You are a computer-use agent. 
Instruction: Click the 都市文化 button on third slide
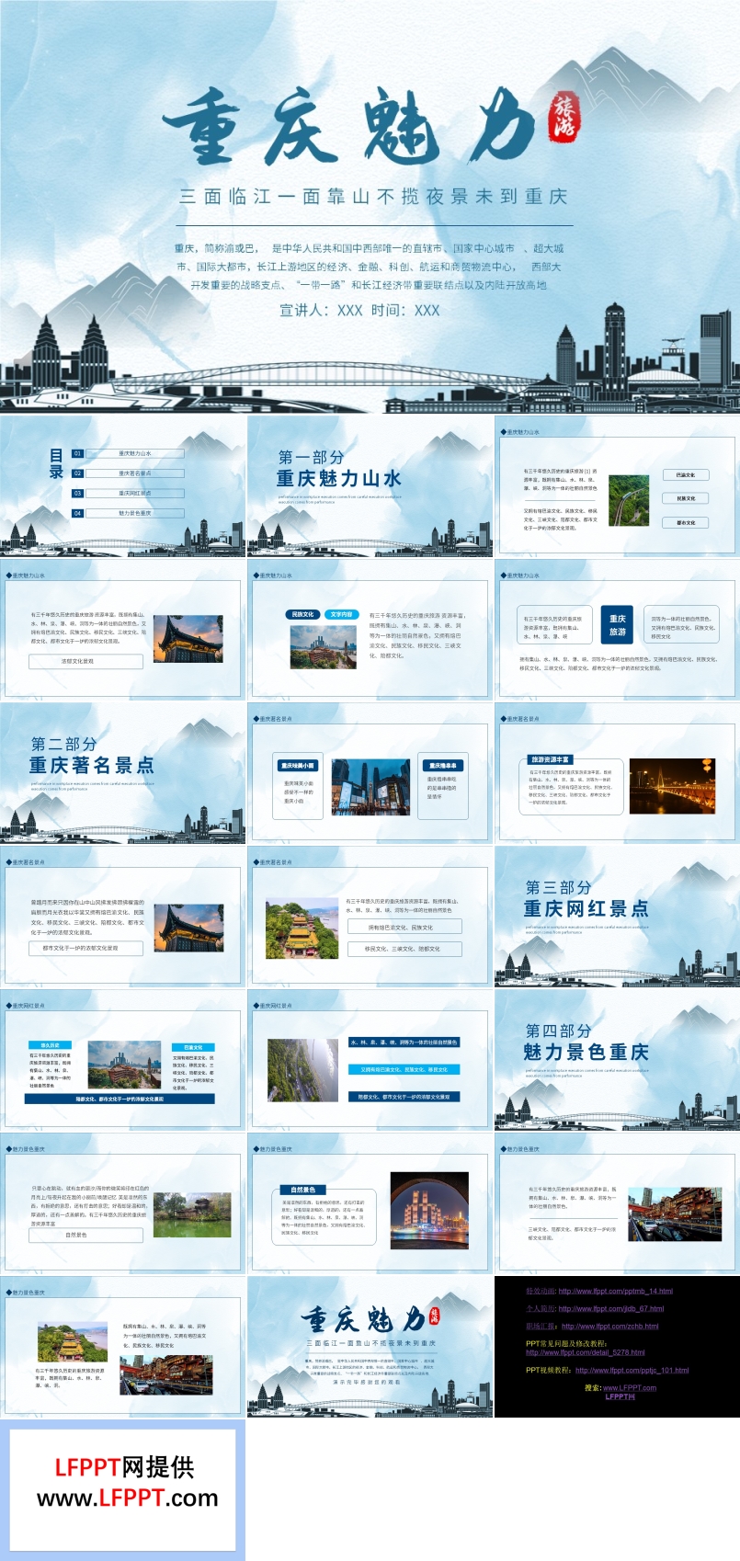(686, 522)
